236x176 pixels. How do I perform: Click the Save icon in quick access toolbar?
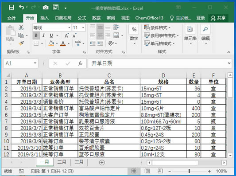click(11, 7)
